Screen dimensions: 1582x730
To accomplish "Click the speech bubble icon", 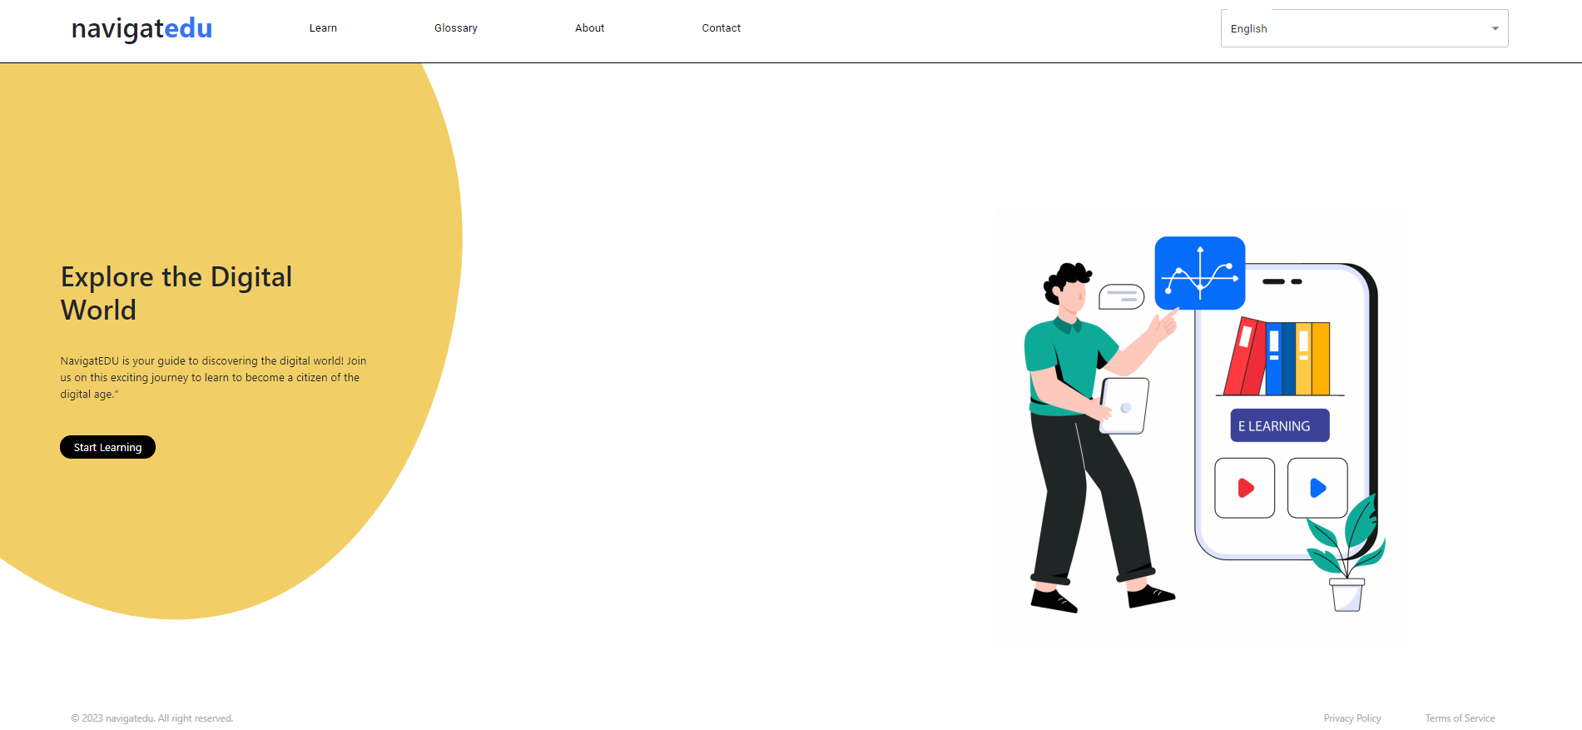I will (1122, 296).
